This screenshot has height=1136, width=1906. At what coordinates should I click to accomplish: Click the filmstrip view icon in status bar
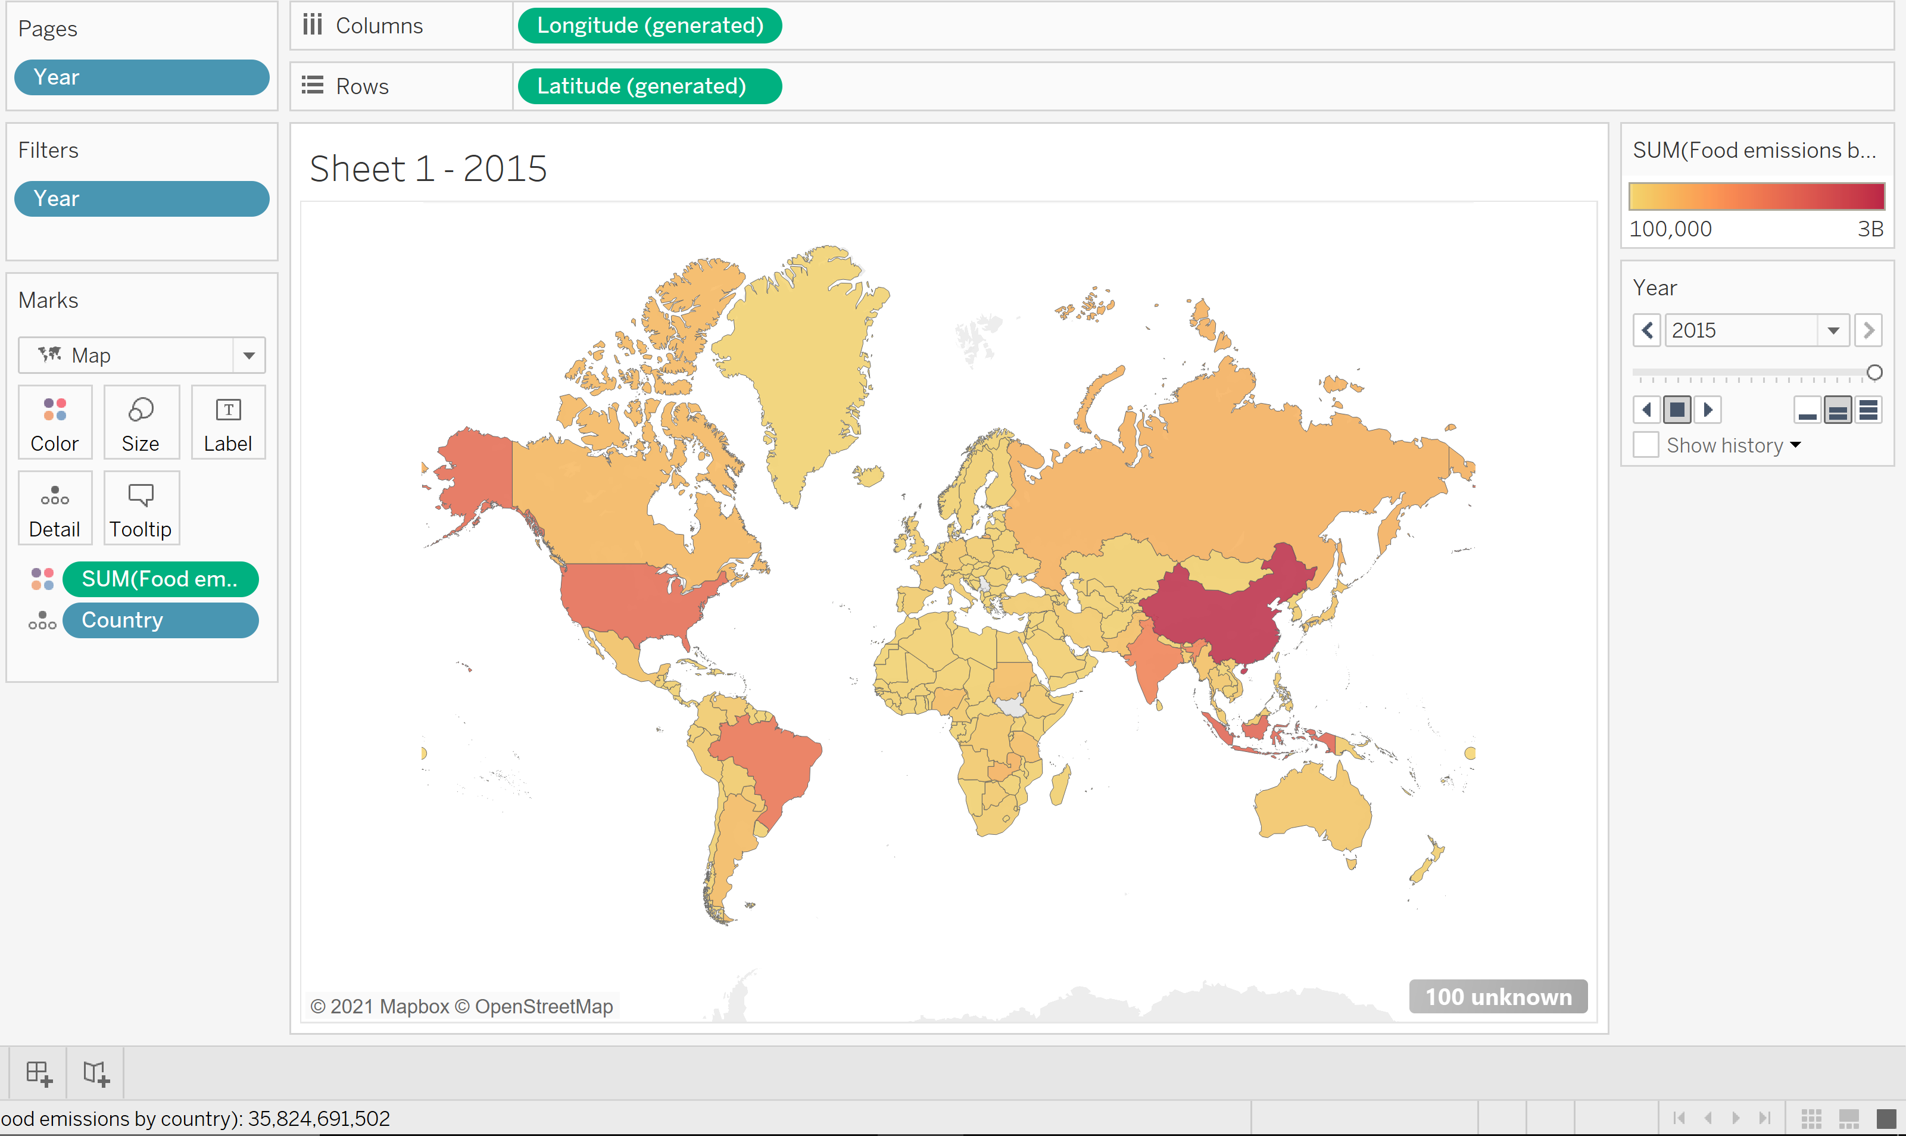pos(1849,1118)
